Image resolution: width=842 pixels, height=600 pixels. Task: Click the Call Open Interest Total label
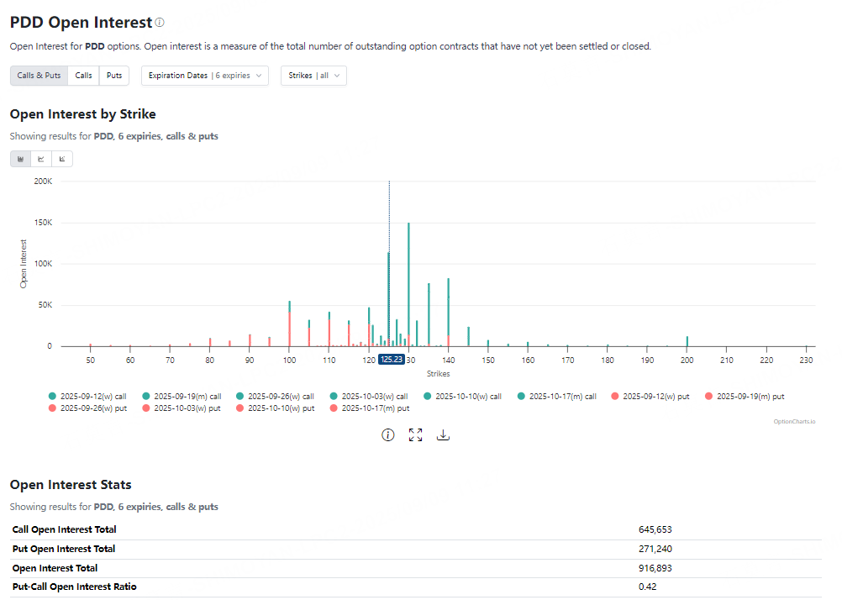click(x=65, y=529)
